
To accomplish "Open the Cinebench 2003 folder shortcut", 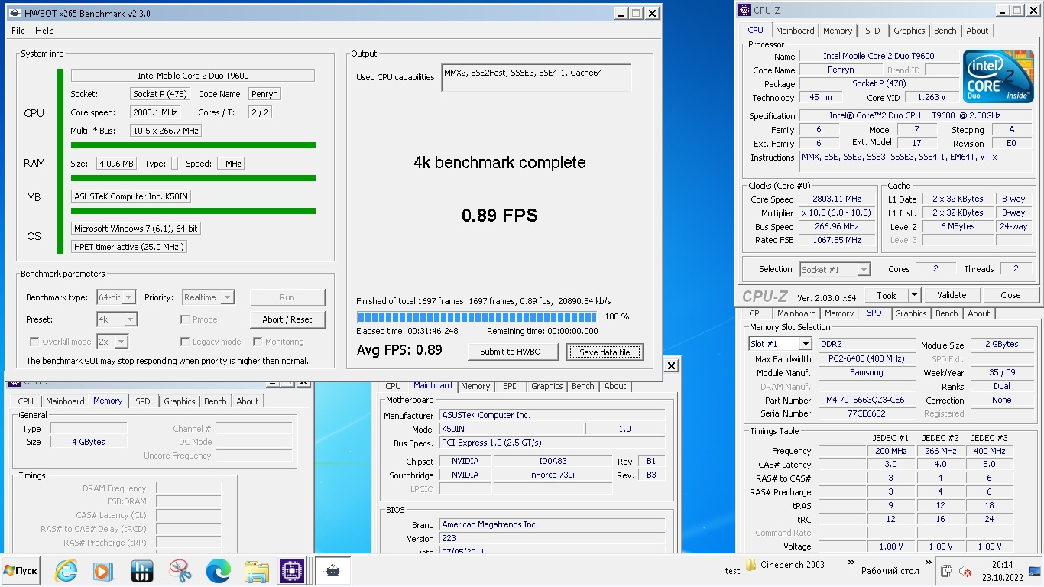I will [787, 565].
